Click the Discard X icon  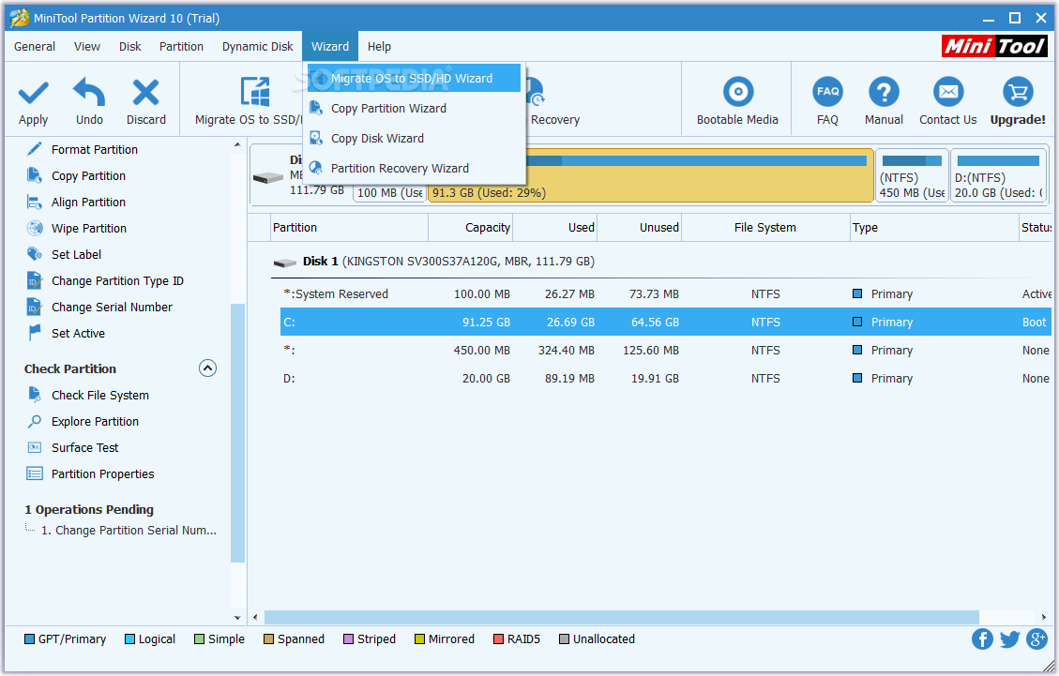pyautogui.click(x=146, y=93)
